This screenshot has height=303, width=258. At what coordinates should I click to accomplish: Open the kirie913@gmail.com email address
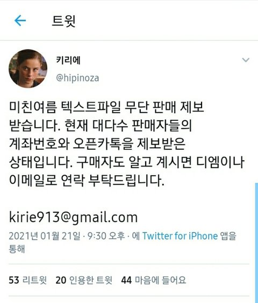point(74,217)
